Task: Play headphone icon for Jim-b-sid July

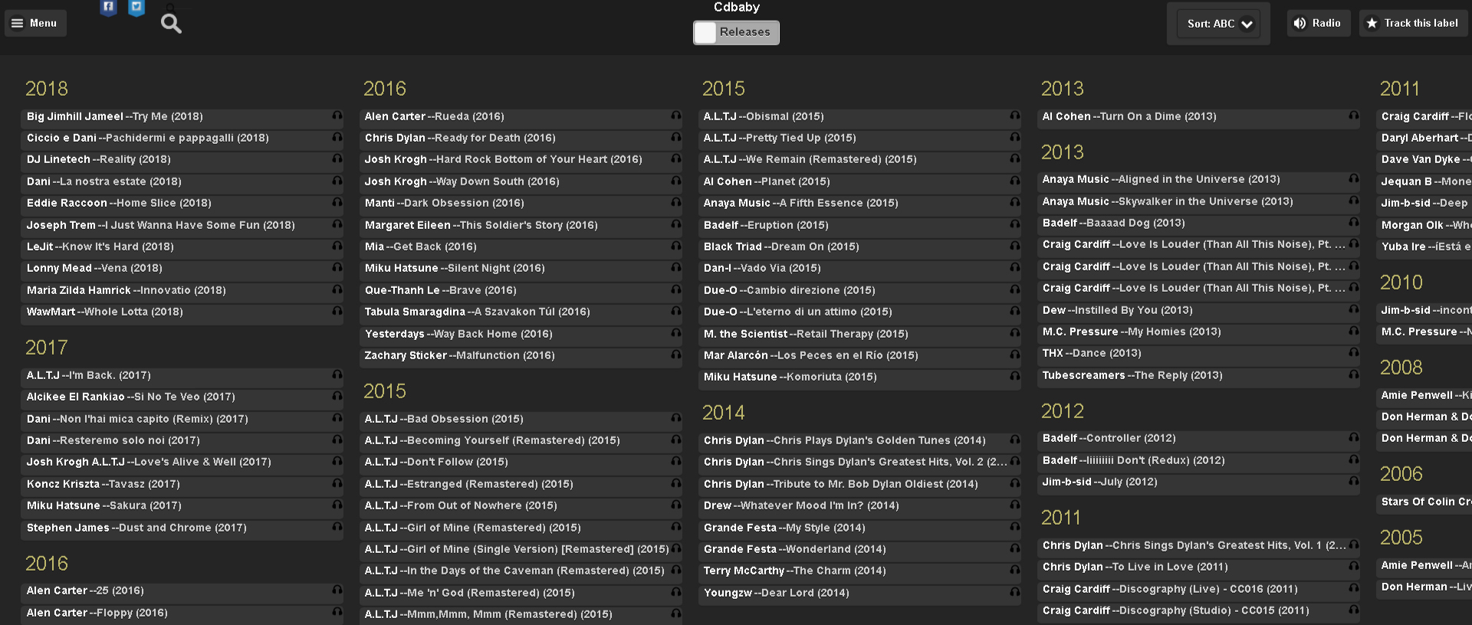Action: [x=1354, y=481]
